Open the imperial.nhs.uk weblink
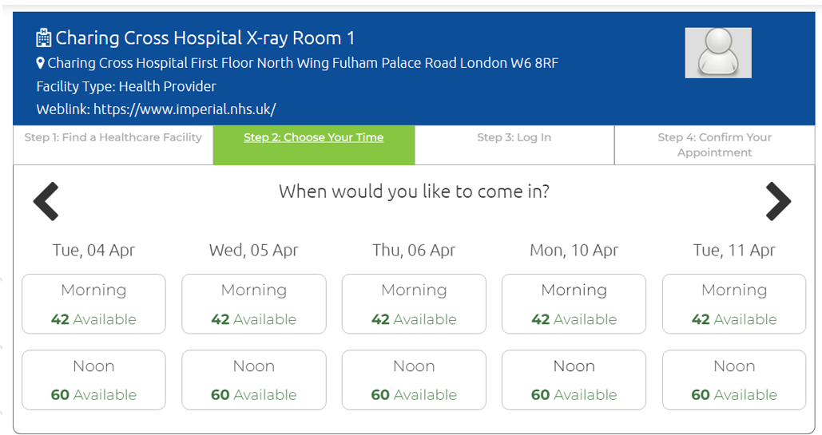The image size is (822, 435). tap(185, 109)
